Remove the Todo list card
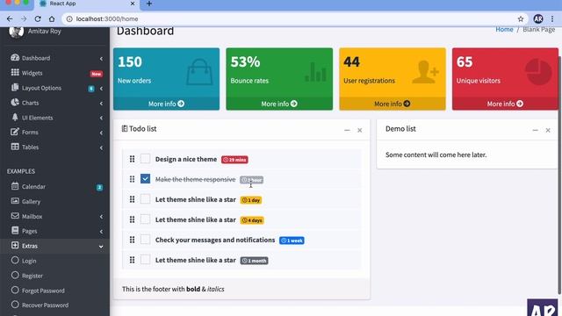Image resolution: width=562 pixels, height=316 pixels. [x=359, y=131]
